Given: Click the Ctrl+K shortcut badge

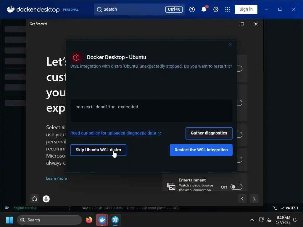Looking at the screenshot, I should pyautogui.click(x=174, y=9).
